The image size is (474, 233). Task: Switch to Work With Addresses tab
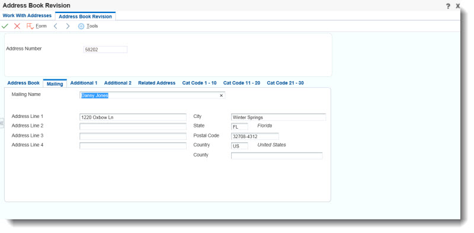pos(27,15)
